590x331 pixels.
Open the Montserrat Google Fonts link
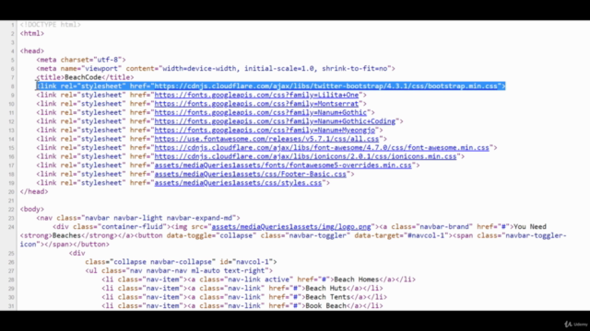coord(256,104)
